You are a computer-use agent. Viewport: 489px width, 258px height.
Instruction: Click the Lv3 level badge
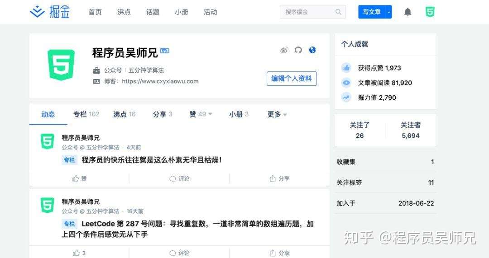coord(165,51)
